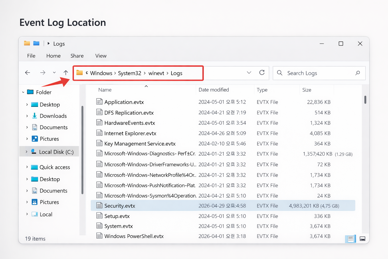Click the blue folder icon in title bar
This screenshot has height=259, width=388.
click(36, 44)
